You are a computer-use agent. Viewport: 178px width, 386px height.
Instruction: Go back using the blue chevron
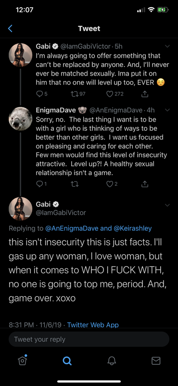pyautogui.click(x=10, y=28)
